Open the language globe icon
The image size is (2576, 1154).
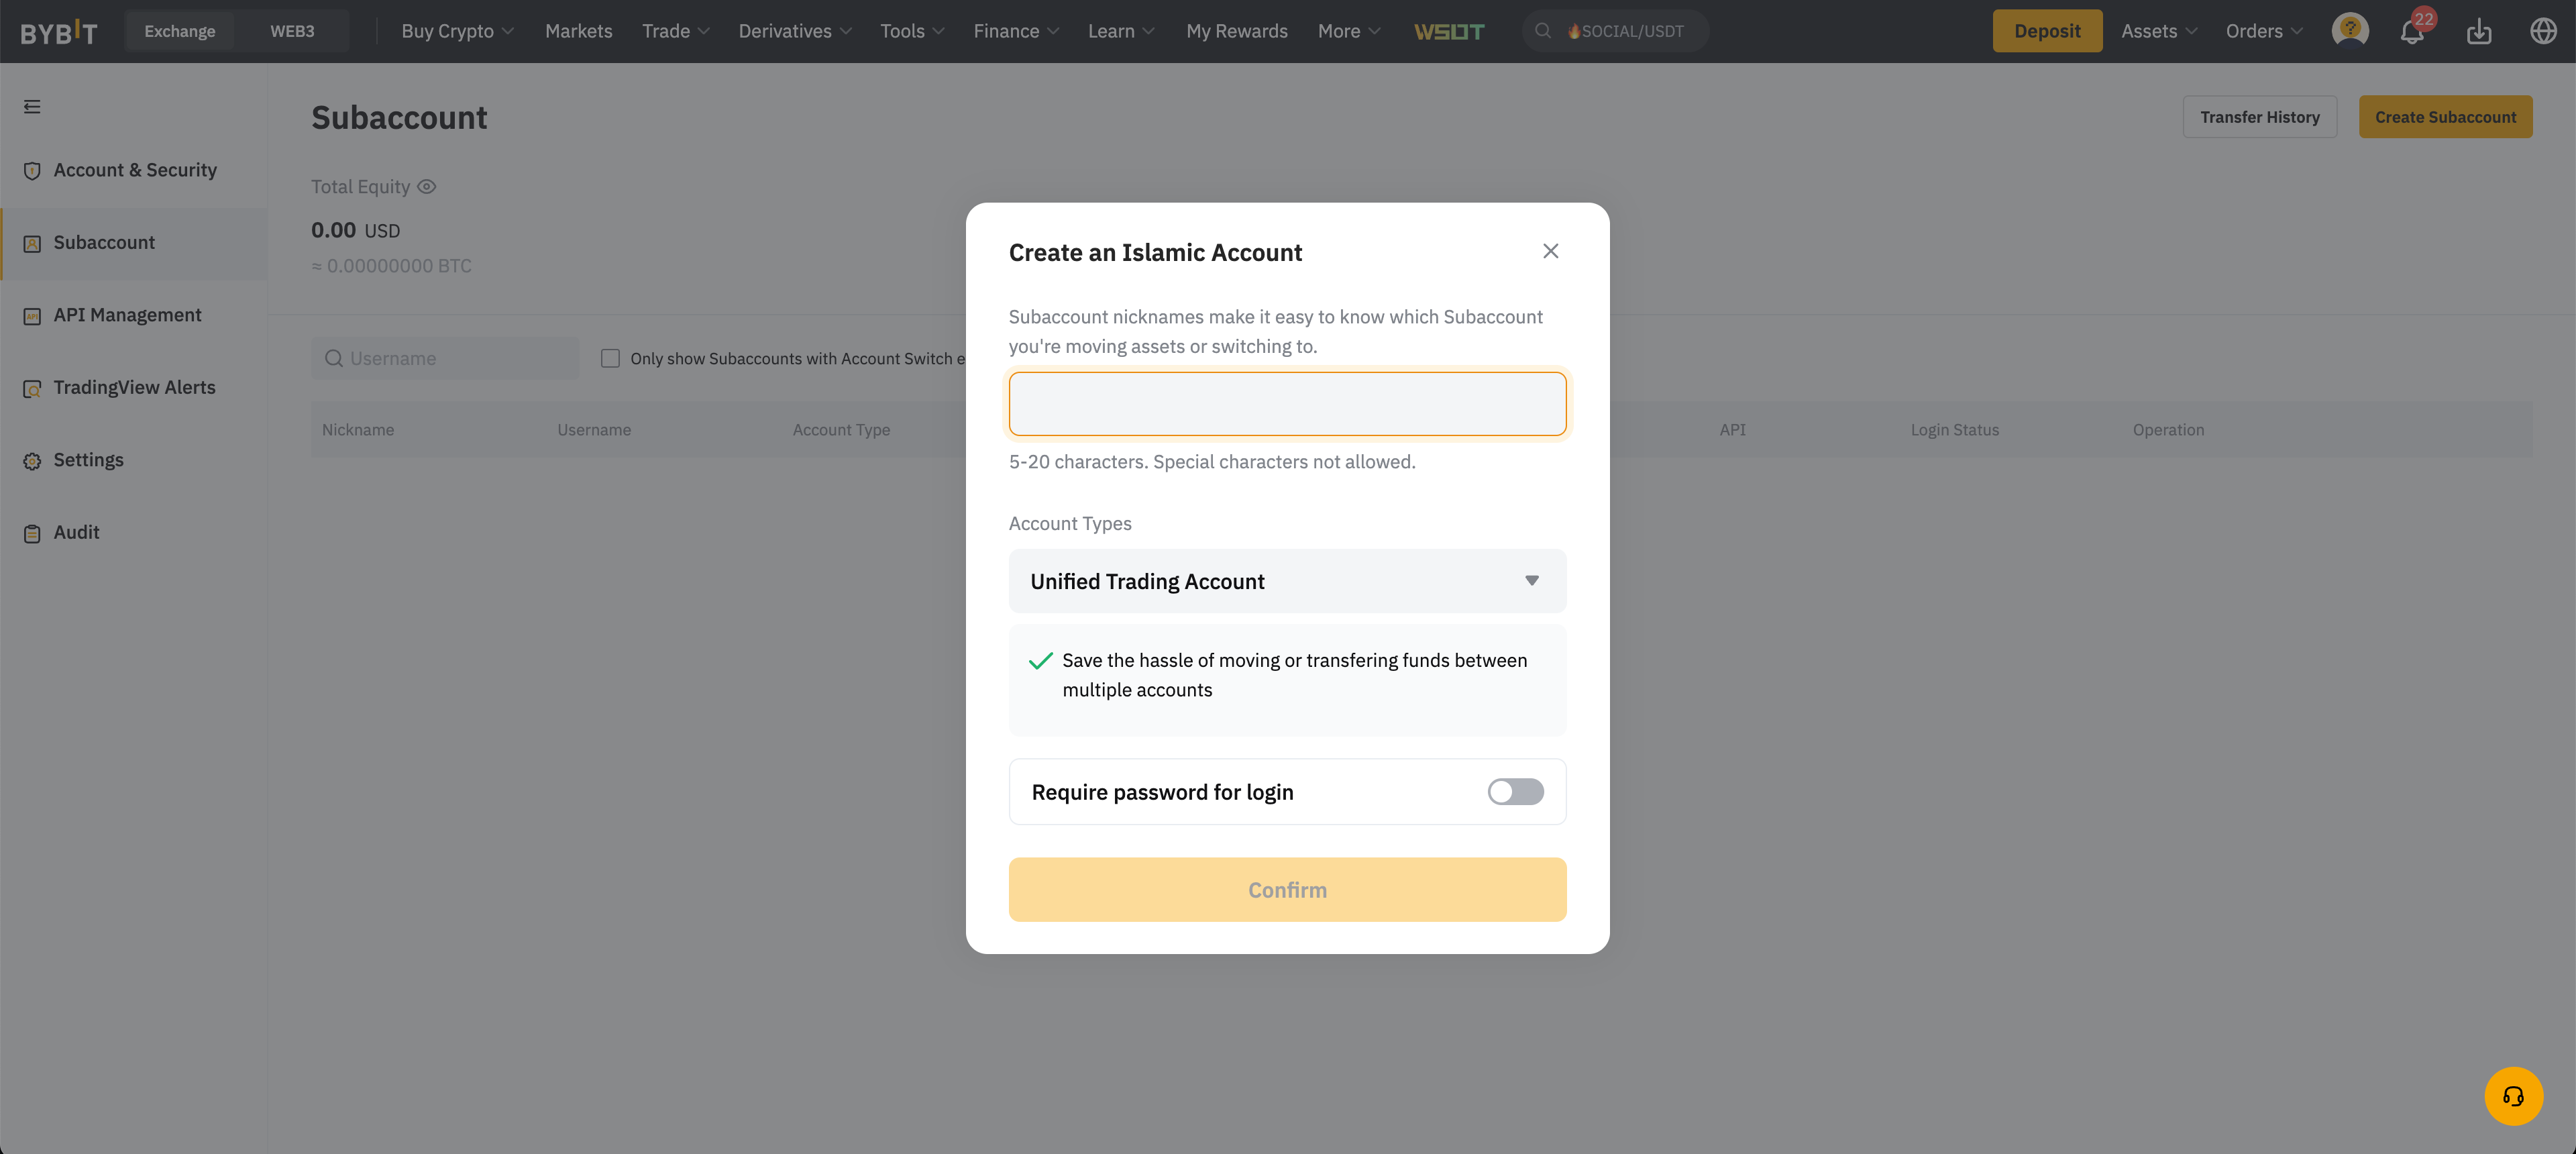pyautogui.click(x=2543, y=31)
